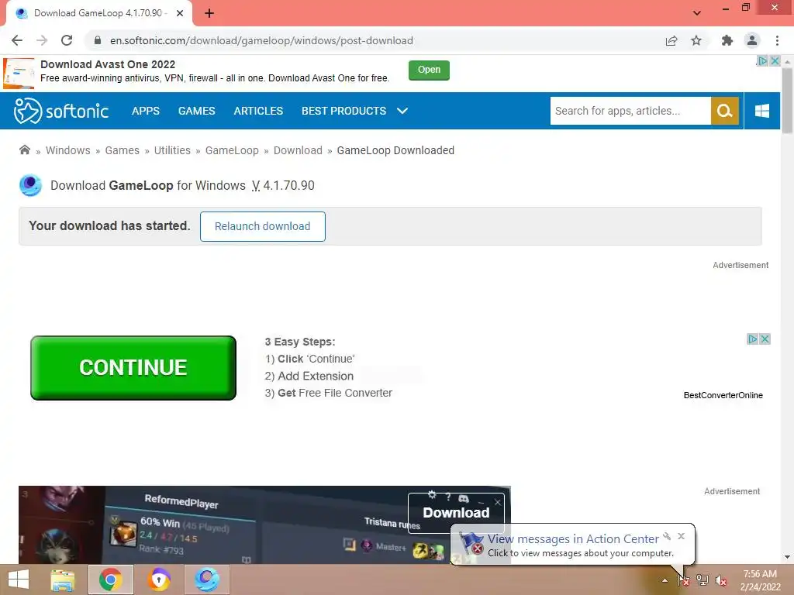This screenshot has width=794, height=595.
Task: Switch to Chrome in the taskbar
Action: coord(111,580)
